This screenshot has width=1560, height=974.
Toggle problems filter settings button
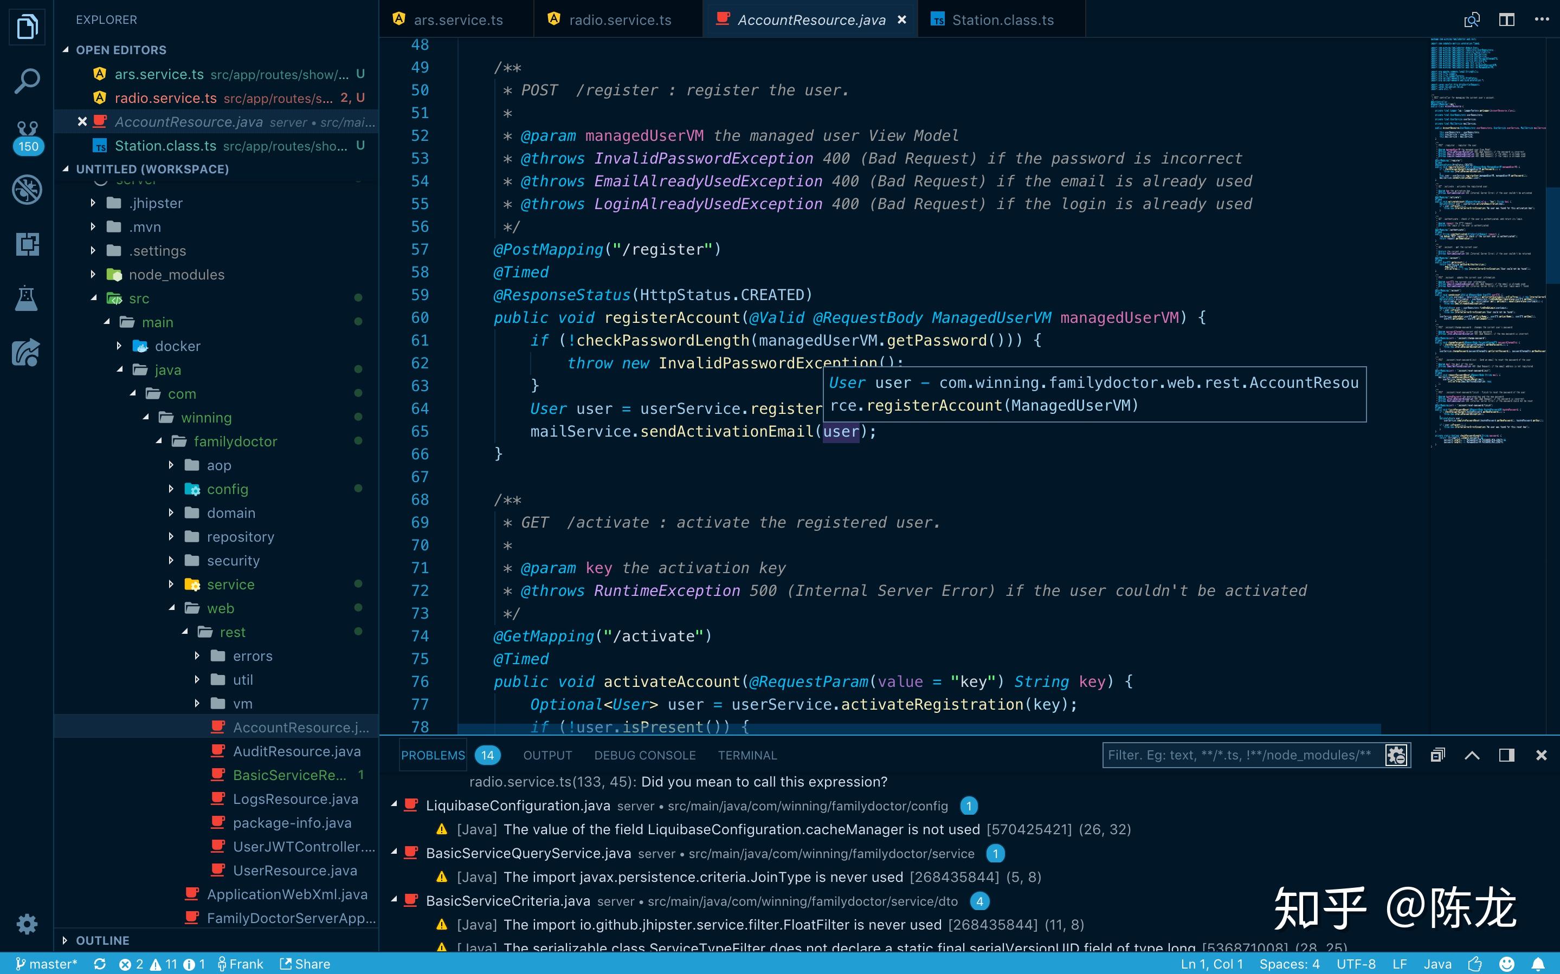pyautogui.click(x=1396, y=755)
